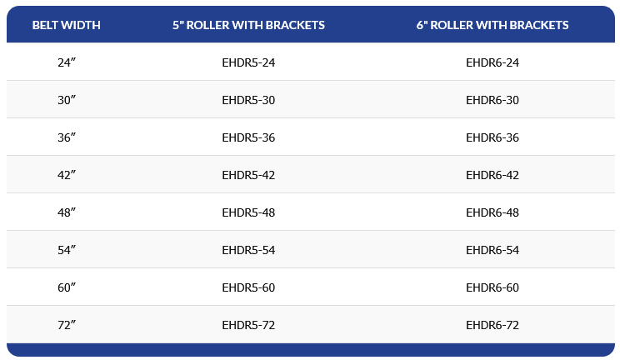
Task: Select part number EHDR5-60
Action: click(x=248, y=287)
